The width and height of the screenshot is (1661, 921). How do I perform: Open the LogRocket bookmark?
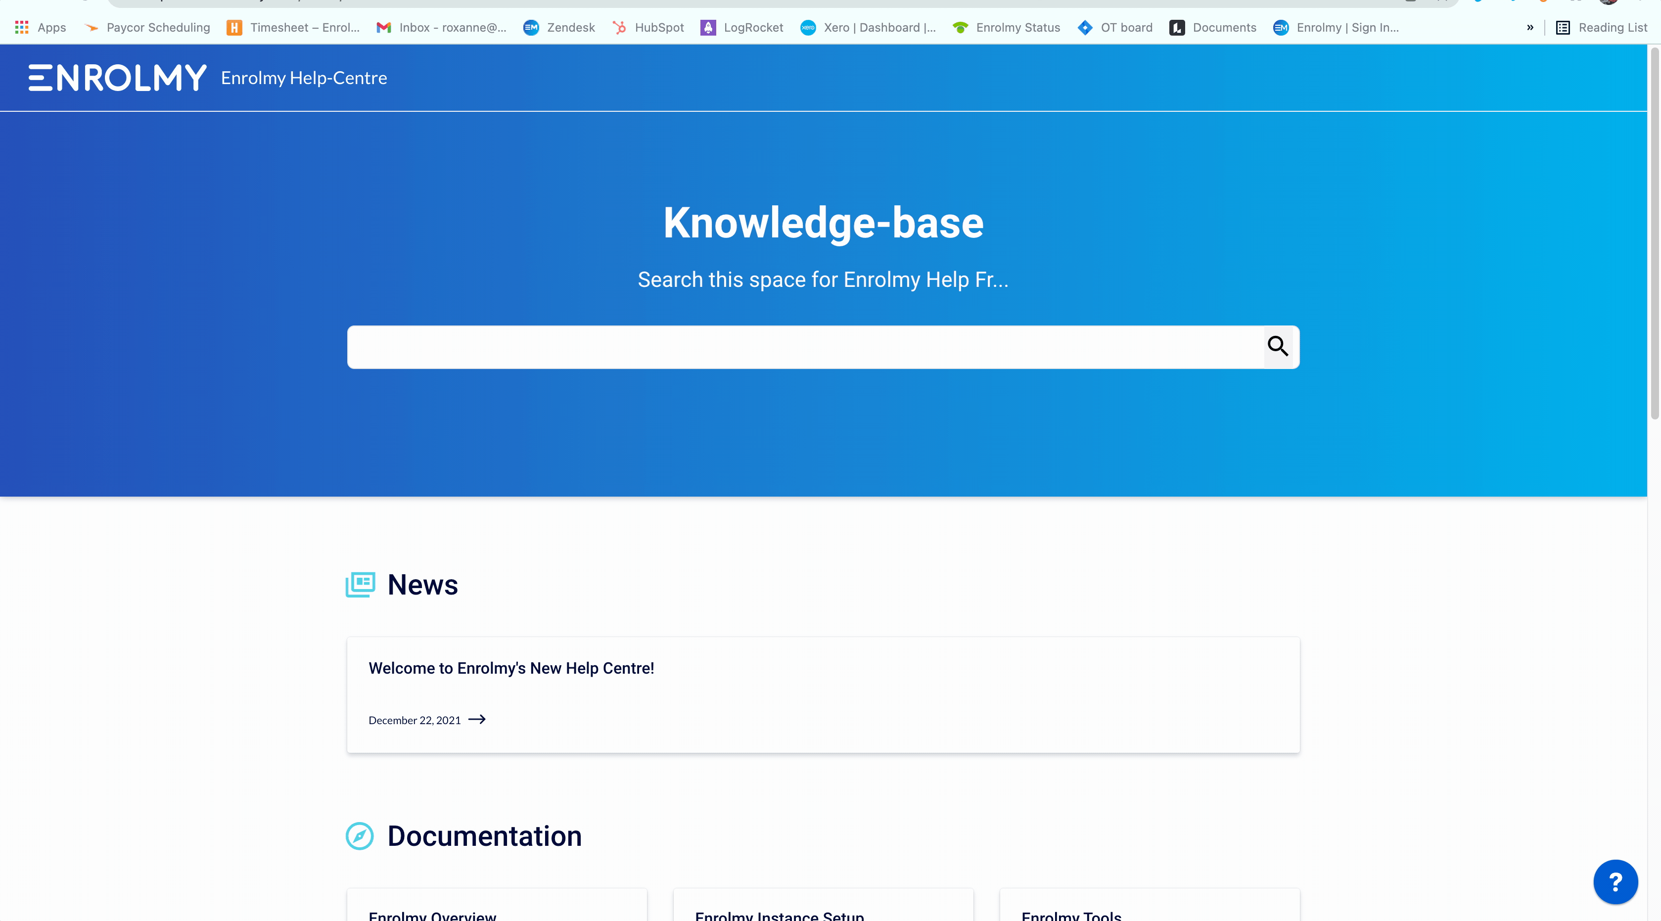point(742,28)
